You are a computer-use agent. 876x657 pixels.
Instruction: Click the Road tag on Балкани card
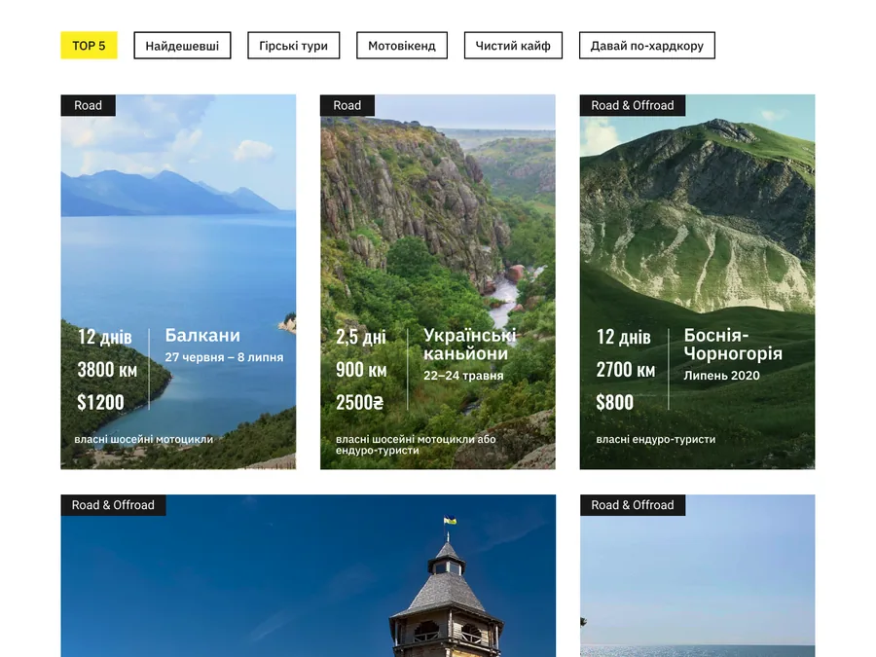pyautogui.click(x=89, y=105)
